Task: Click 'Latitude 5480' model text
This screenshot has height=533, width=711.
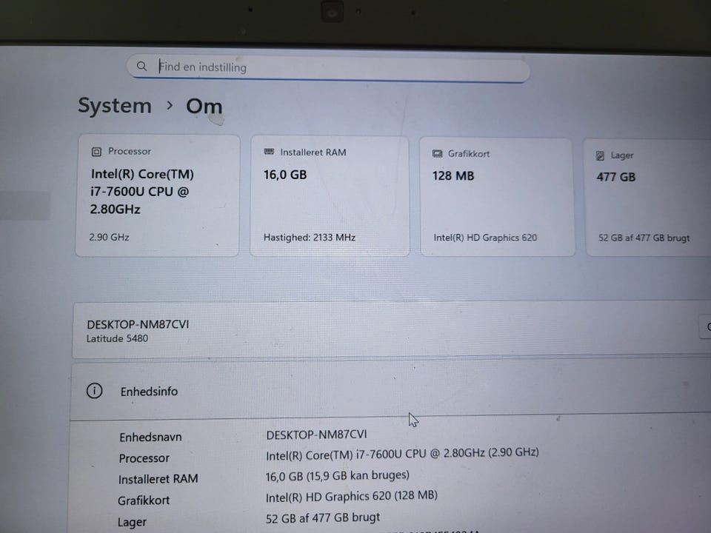Action: point(117,338)
